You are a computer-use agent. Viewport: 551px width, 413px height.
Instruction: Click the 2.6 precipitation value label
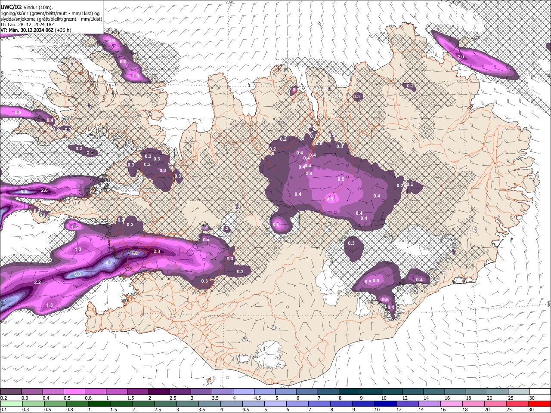point(44,191)
